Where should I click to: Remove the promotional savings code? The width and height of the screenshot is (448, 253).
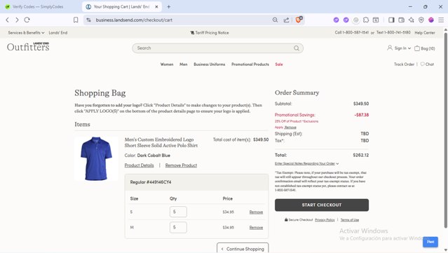(x=290, y=128)
